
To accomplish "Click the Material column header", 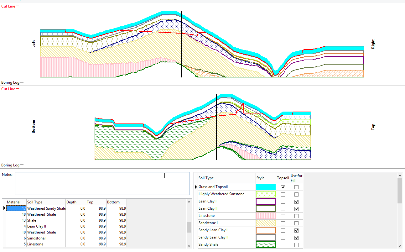I will [16, 202].
